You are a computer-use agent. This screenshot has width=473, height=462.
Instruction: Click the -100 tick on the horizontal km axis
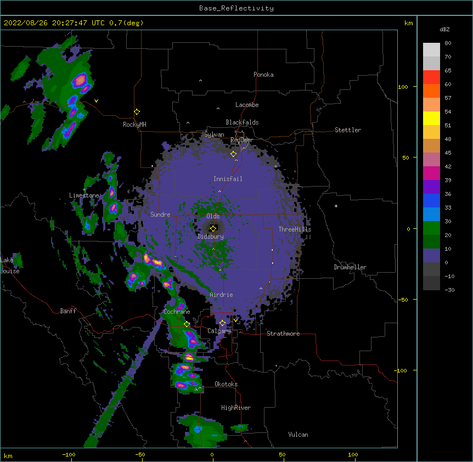click(x=69, y=454)
